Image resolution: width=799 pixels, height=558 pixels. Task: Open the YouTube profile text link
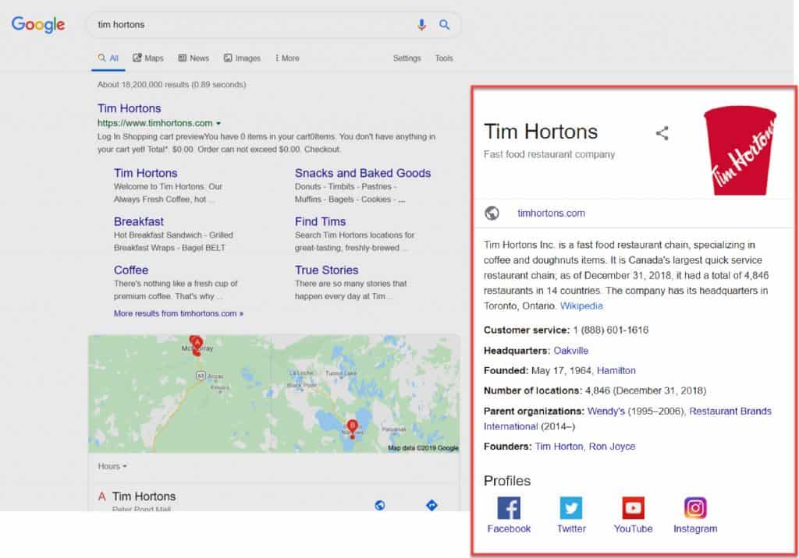tap(634, 529)
